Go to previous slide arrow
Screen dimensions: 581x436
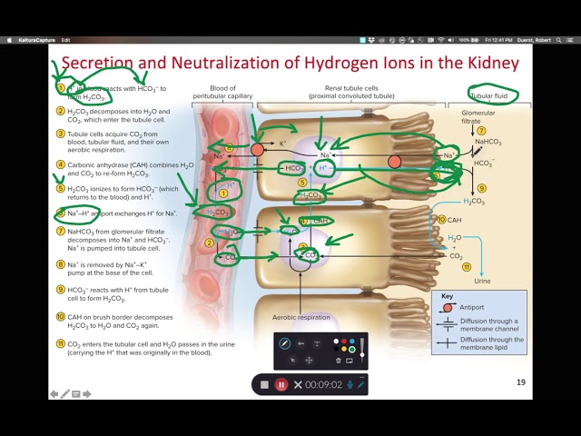pyautogui.click(x=54, y=393)
